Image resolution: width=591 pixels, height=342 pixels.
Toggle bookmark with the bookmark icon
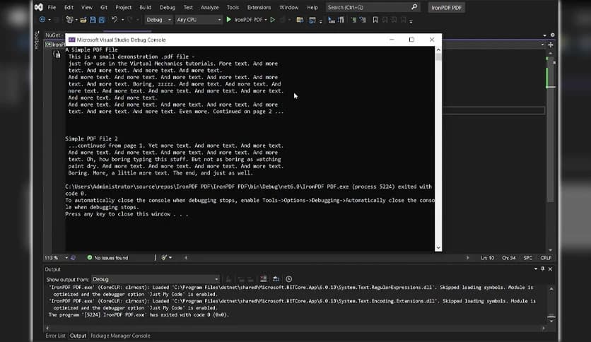(x=375, y=20)
